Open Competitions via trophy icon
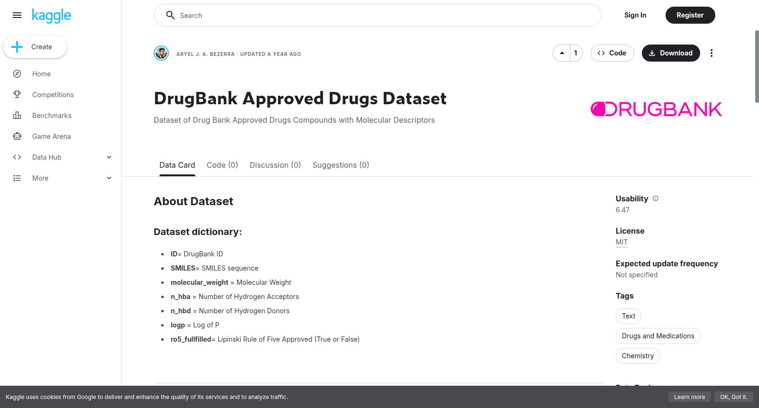This screenshot has width=759, height=408. (x=17, y=95)
